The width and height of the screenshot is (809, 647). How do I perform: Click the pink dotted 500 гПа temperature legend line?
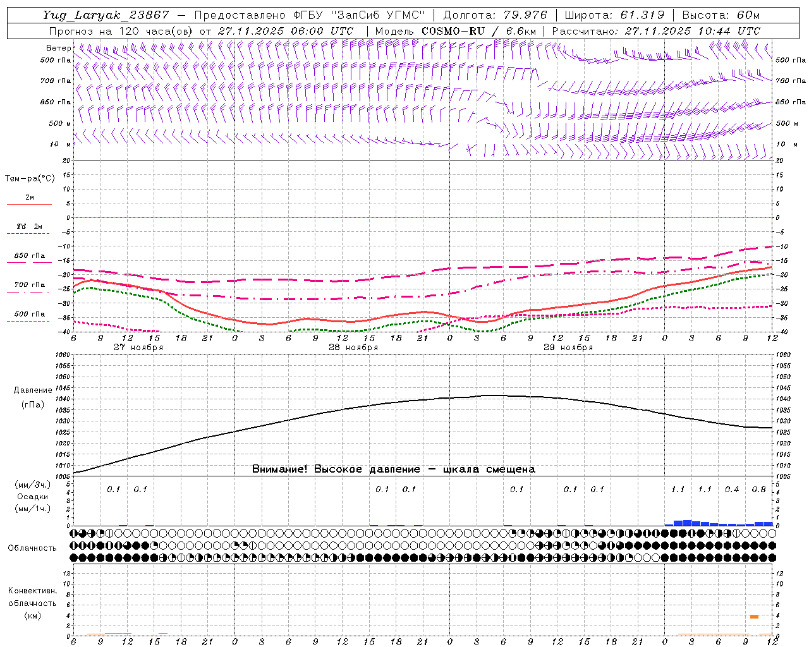[29, 321]
